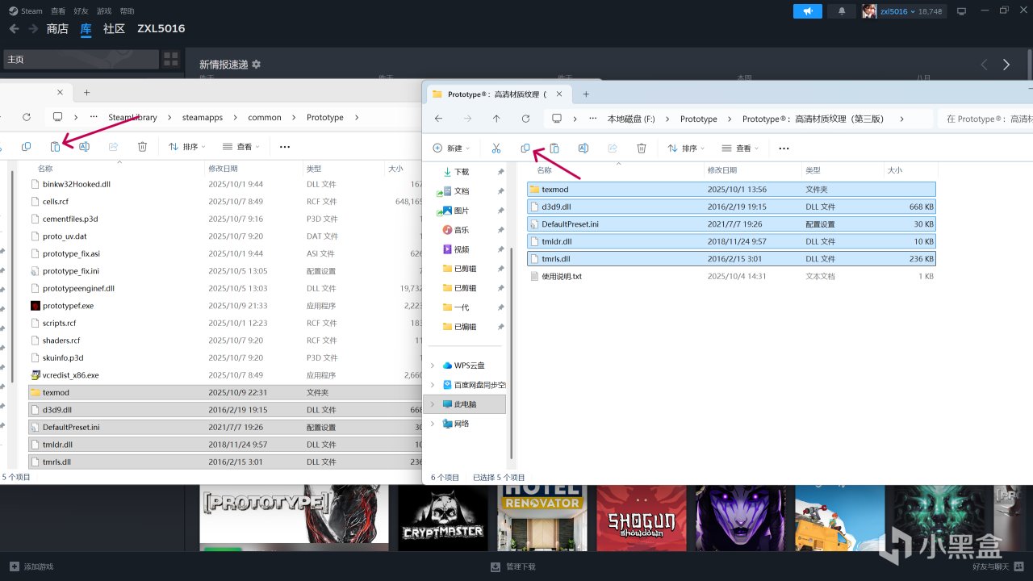Open 音乐 in the right Explorer sidebar
Screen dimensions: 1033x581
(x=461, y=230)
